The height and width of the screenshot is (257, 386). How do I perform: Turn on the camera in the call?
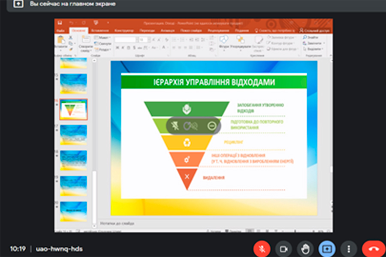tap(283, 249)
